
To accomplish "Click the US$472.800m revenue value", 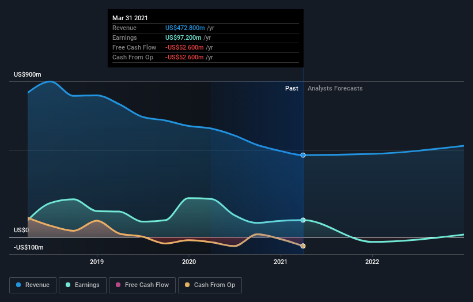I will click(x=185, y=28).
